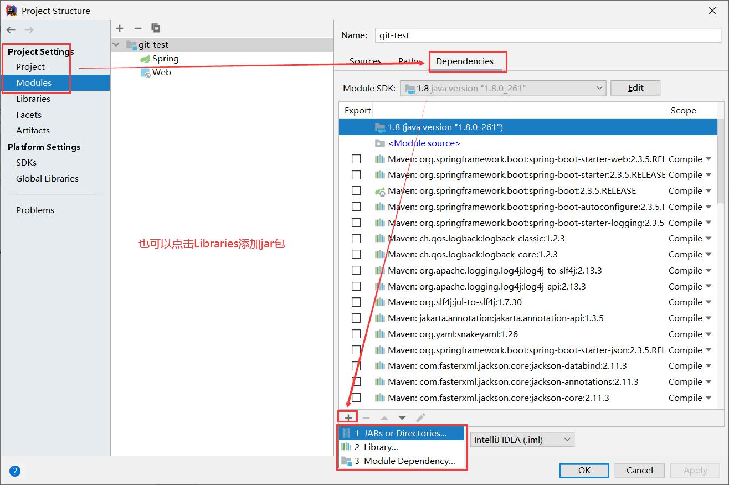
Task: Remove dependency with the minus icon
Action: click(366, 417)
